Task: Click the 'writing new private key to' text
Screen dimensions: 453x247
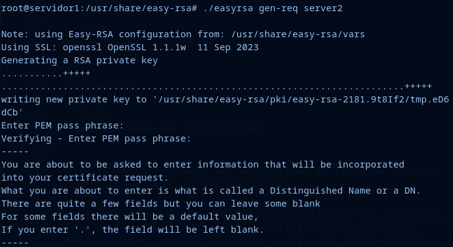Action: [74, 99]
